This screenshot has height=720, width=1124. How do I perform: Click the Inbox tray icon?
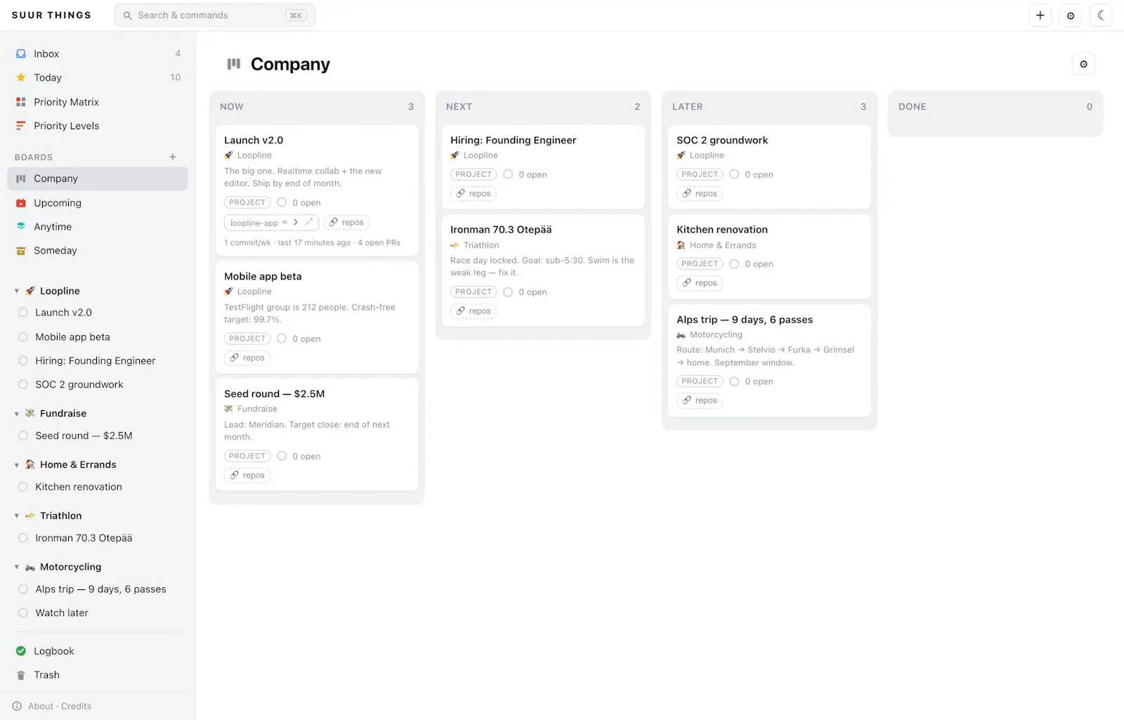pos(21,53)
